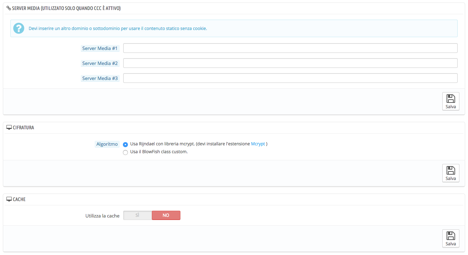468x255 pixels.
Task: Open the Mcrypt extension link
Action: click(258, 144)
